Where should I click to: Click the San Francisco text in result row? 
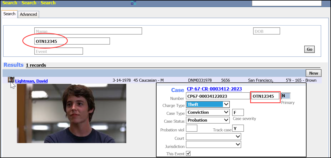click(x=261, y=80)
